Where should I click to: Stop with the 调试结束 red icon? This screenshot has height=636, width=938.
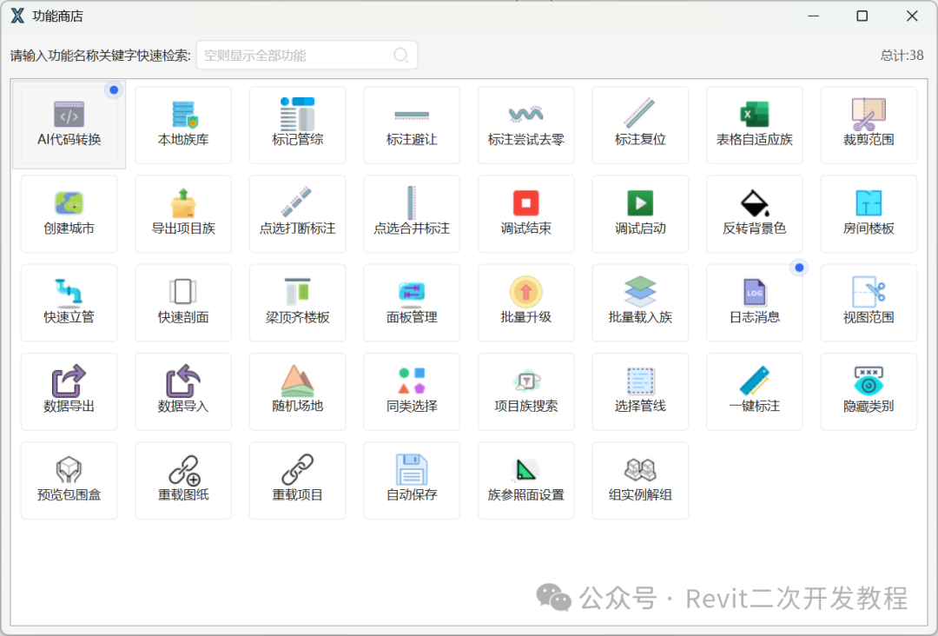(525, 202)
